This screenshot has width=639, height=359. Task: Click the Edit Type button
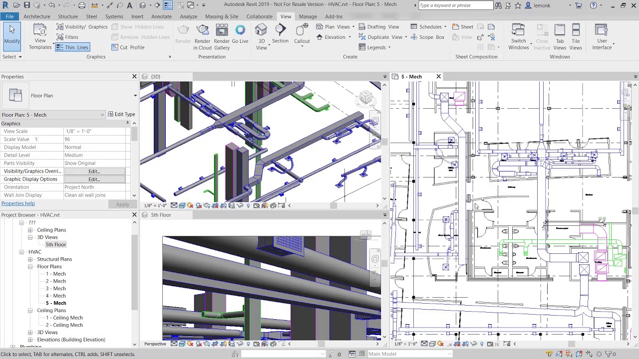pyautogui.click(x=121, y=114)
